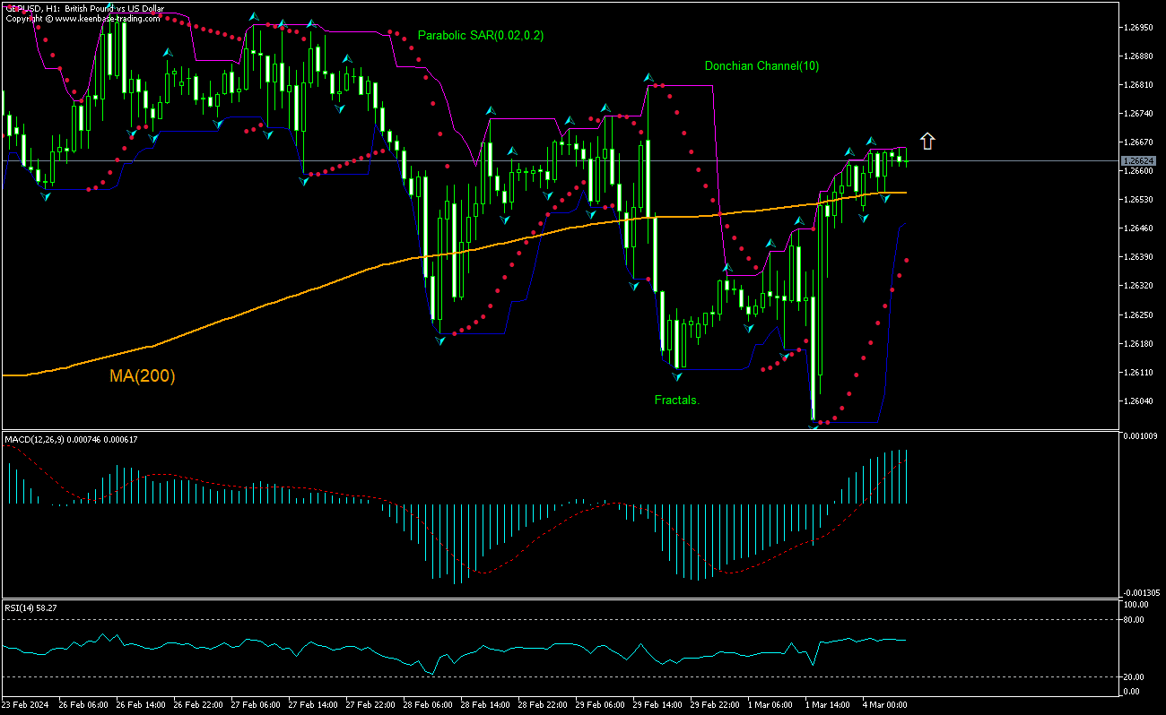Click the fractal arrow beside the Fractals. label
This screenshot has height=715, width=1166.
click(677, 378)
